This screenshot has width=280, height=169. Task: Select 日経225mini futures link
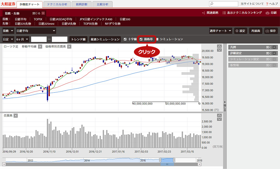[x=46, y=24]
